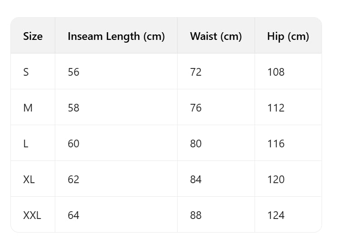This screenshot has height=238, width=337.
Task: Select the size S cell
Action: 26,72
